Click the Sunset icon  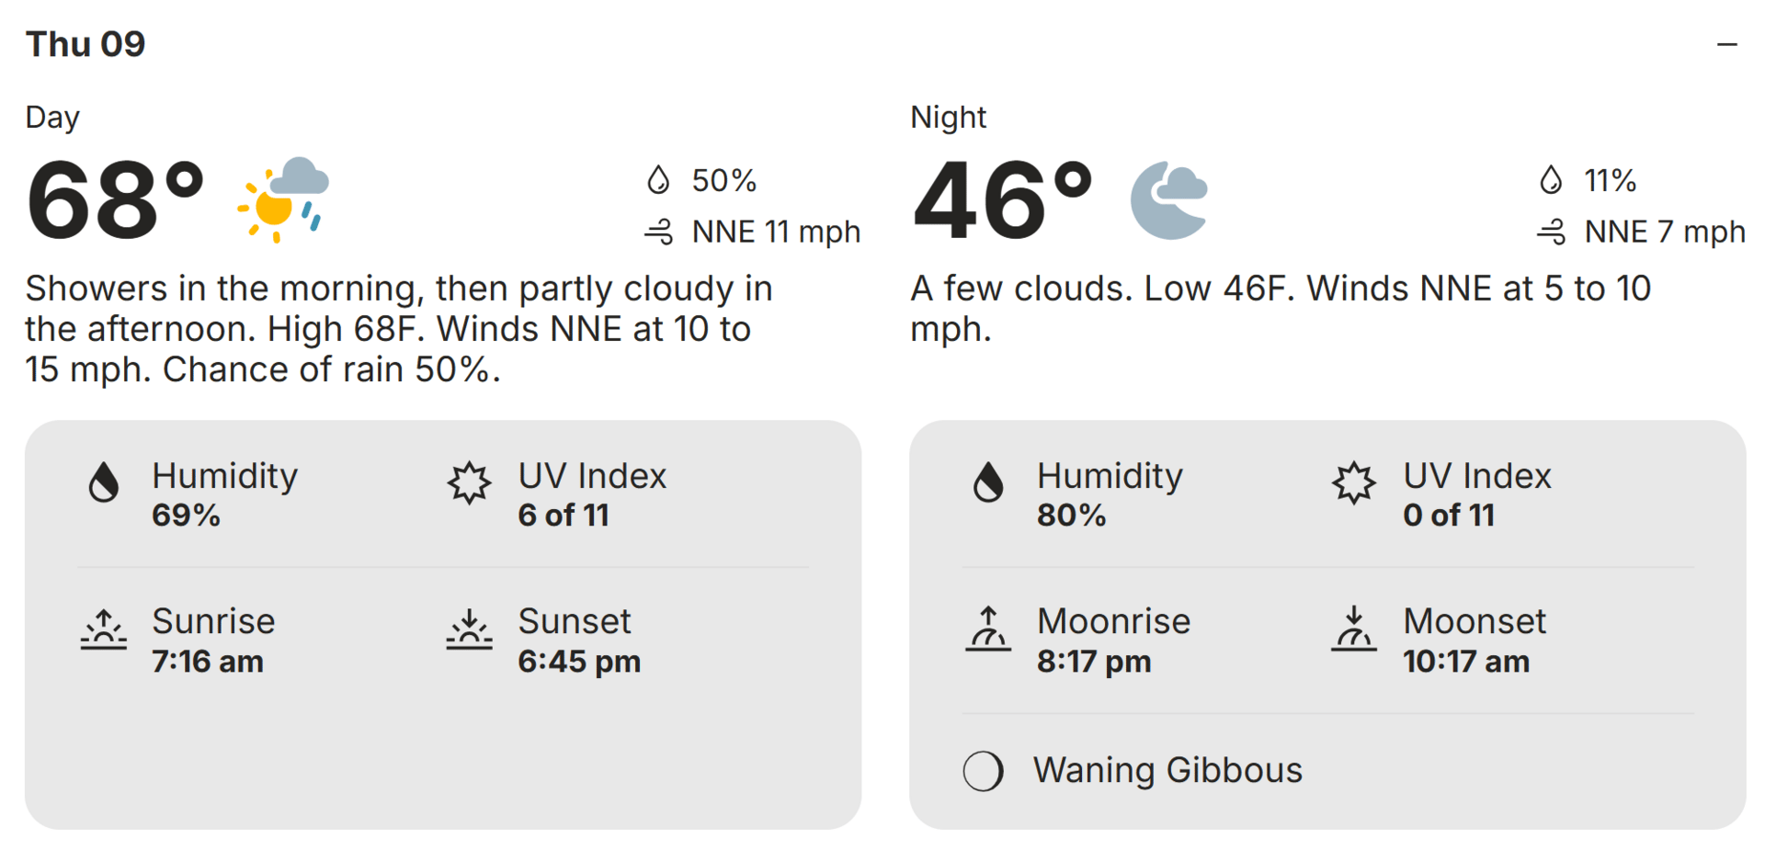tap(470, 629)
